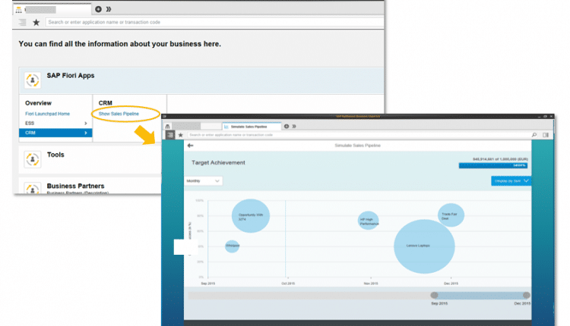Open the Business Partners section title

(75, 186)
